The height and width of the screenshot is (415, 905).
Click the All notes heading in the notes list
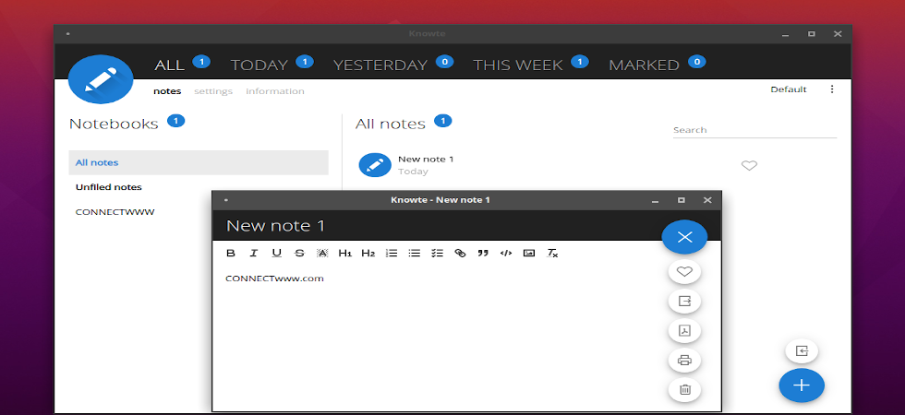pyautogui.click(x=390, y=124)
